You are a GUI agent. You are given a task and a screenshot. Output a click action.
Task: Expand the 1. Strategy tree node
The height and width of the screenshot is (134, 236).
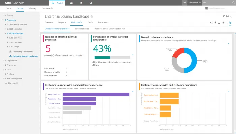coord(3,15)
